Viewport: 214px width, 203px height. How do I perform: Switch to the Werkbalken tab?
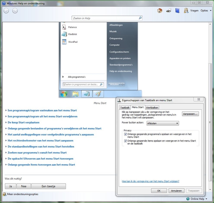pos(152,107)
